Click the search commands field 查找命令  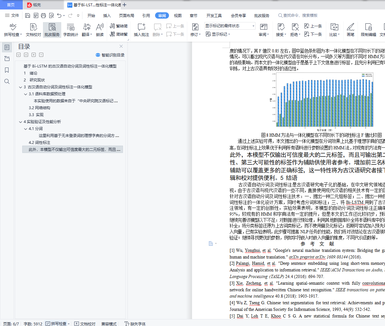click(298, 15)
